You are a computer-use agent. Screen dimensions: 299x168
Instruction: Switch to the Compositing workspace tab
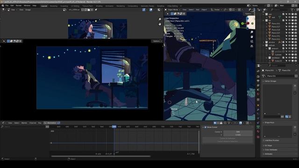(x=133, y=6)
